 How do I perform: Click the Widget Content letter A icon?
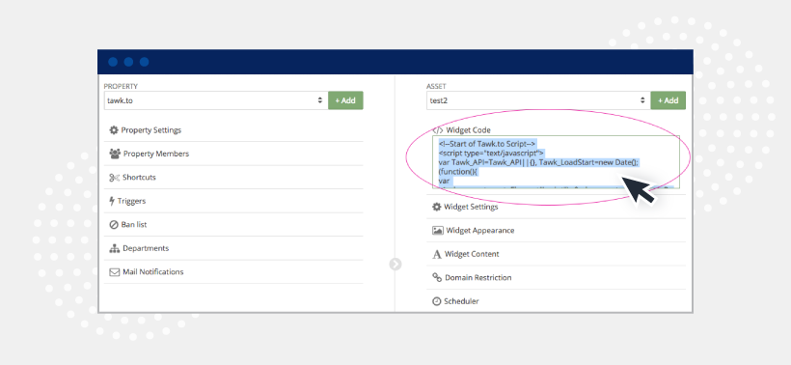[x=437, y=254]
